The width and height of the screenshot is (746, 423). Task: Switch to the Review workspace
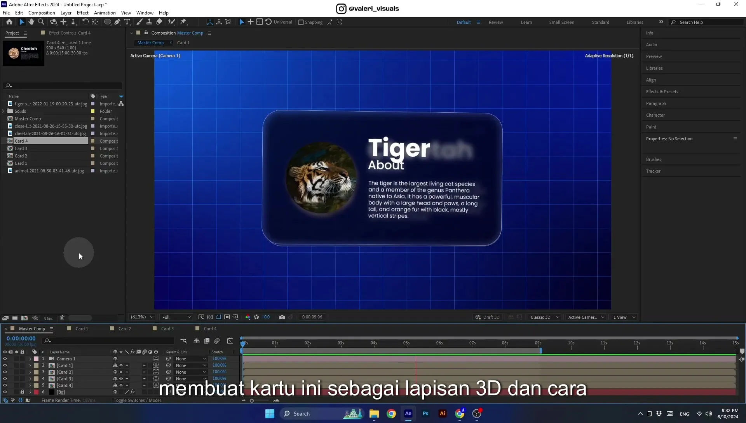coord(496,23)
